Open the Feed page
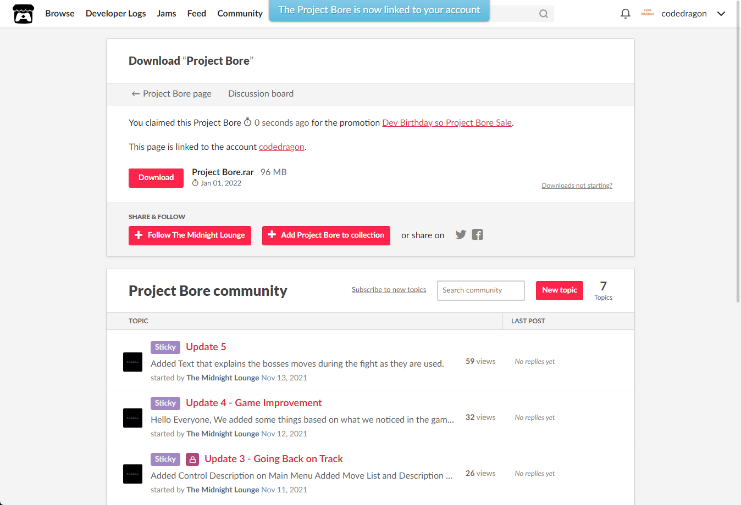This screenshot has height=505, width=741. (x=197, y=14)
